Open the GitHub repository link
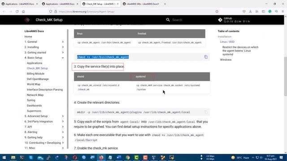The width and height of the screenshot is (287, 161). [x=234, y=20]
